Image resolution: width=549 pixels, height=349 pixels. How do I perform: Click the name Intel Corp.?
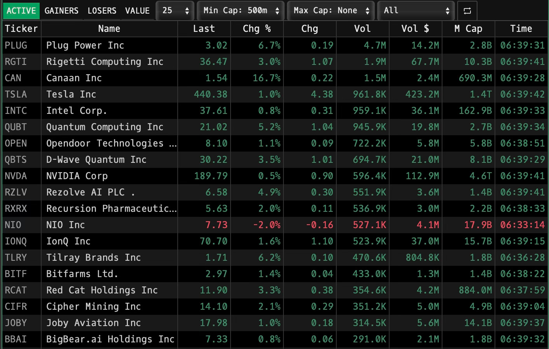point(77,111)
